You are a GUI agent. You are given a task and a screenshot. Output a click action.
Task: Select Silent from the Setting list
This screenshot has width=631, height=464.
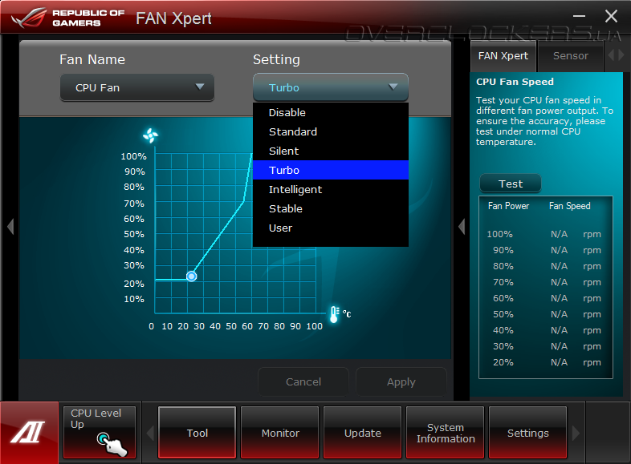(x=331, y=151)
